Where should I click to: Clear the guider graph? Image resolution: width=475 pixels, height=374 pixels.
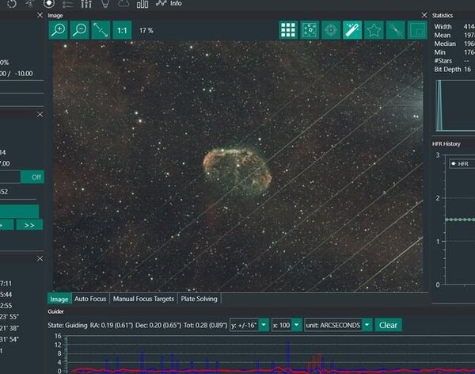coord(388,325)
